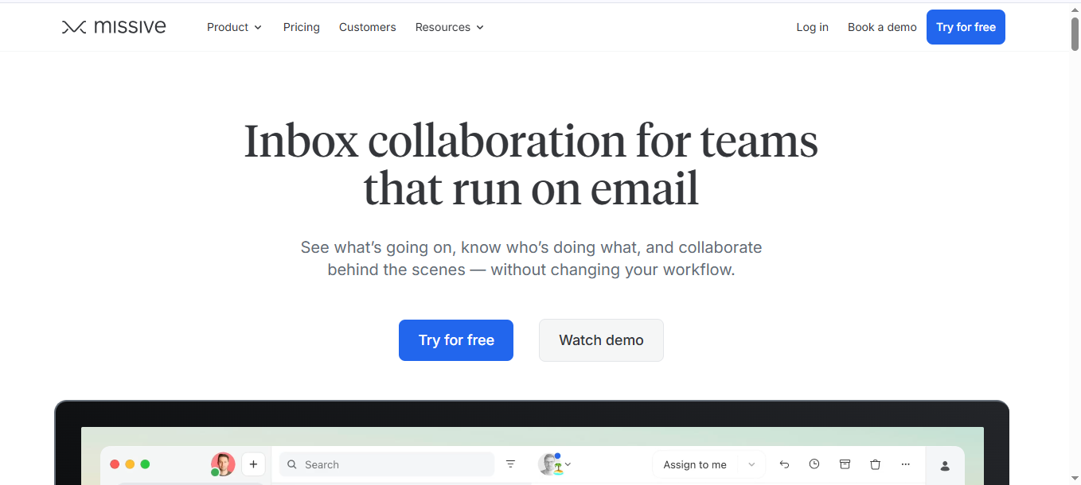The width and height of the screenshot is (1081, 485).
Task: Open the filter icon beside the search bar
Action: pyautogui.click(x=510, y=464)
